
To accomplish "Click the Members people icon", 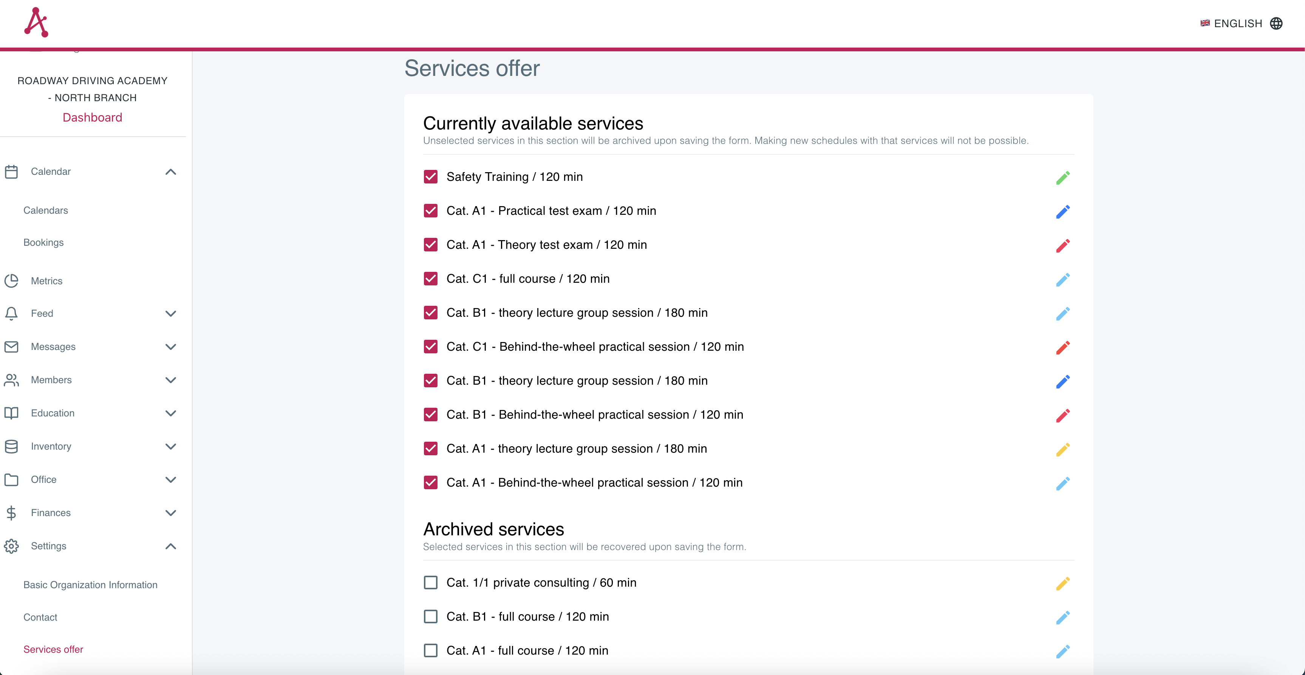I will (12, 380).
